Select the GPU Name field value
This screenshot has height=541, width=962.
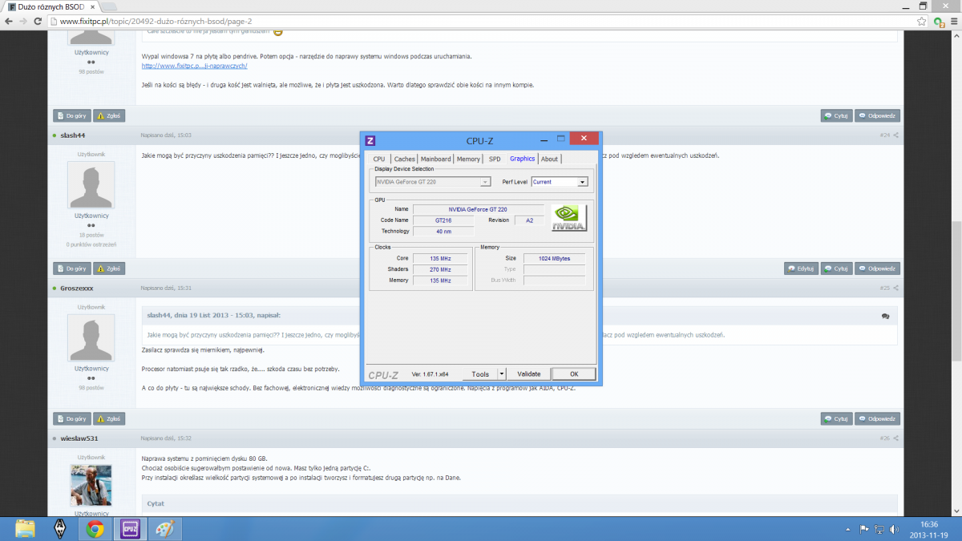478,209
